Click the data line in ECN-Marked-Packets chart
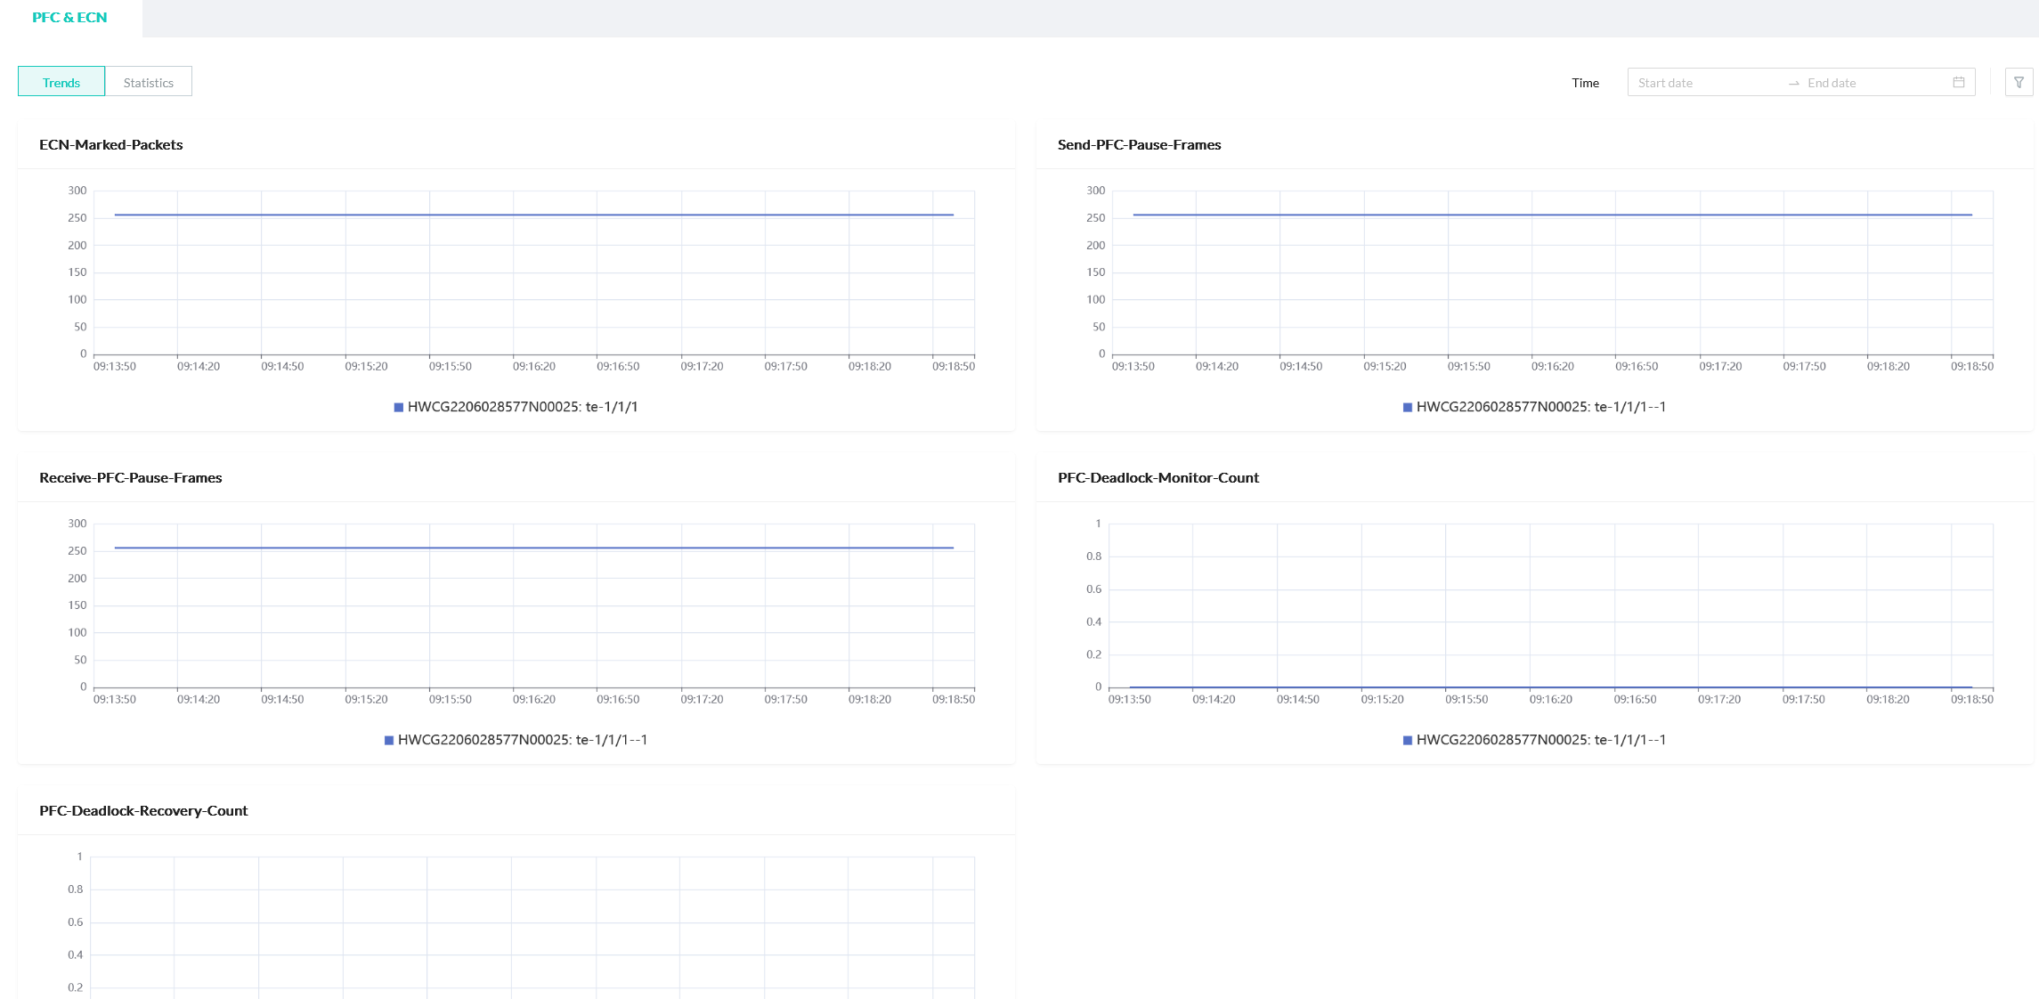 point(534,215)
